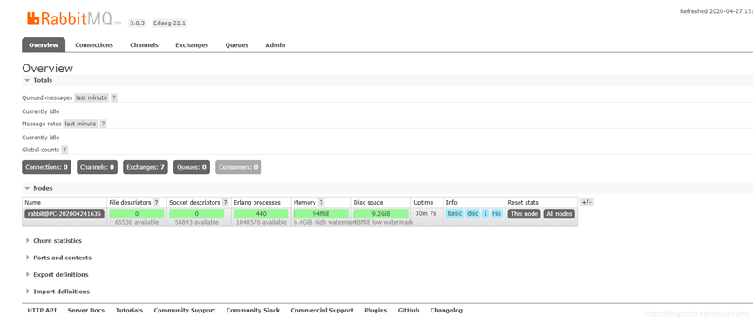Open Changelog footer link

click(x=446, y=311)
